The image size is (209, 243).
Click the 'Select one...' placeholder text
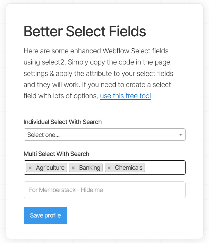pyautogui.click(x=44, y=135)
